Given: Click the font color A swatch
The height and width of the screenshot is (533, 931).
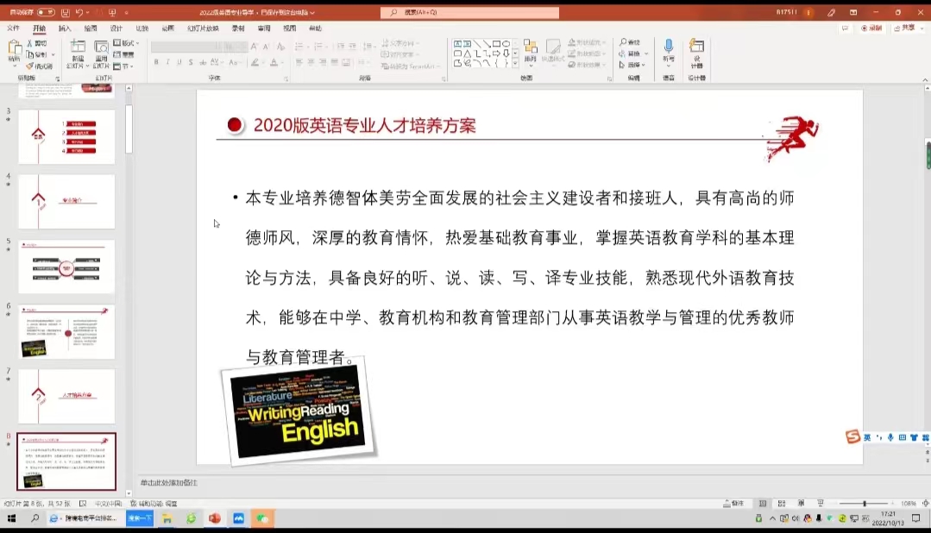Looking at the screenshot, I should 274,62.
